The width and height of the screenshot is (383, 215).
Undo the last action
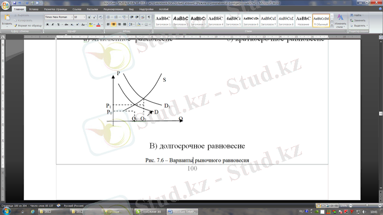coord(20,3)
